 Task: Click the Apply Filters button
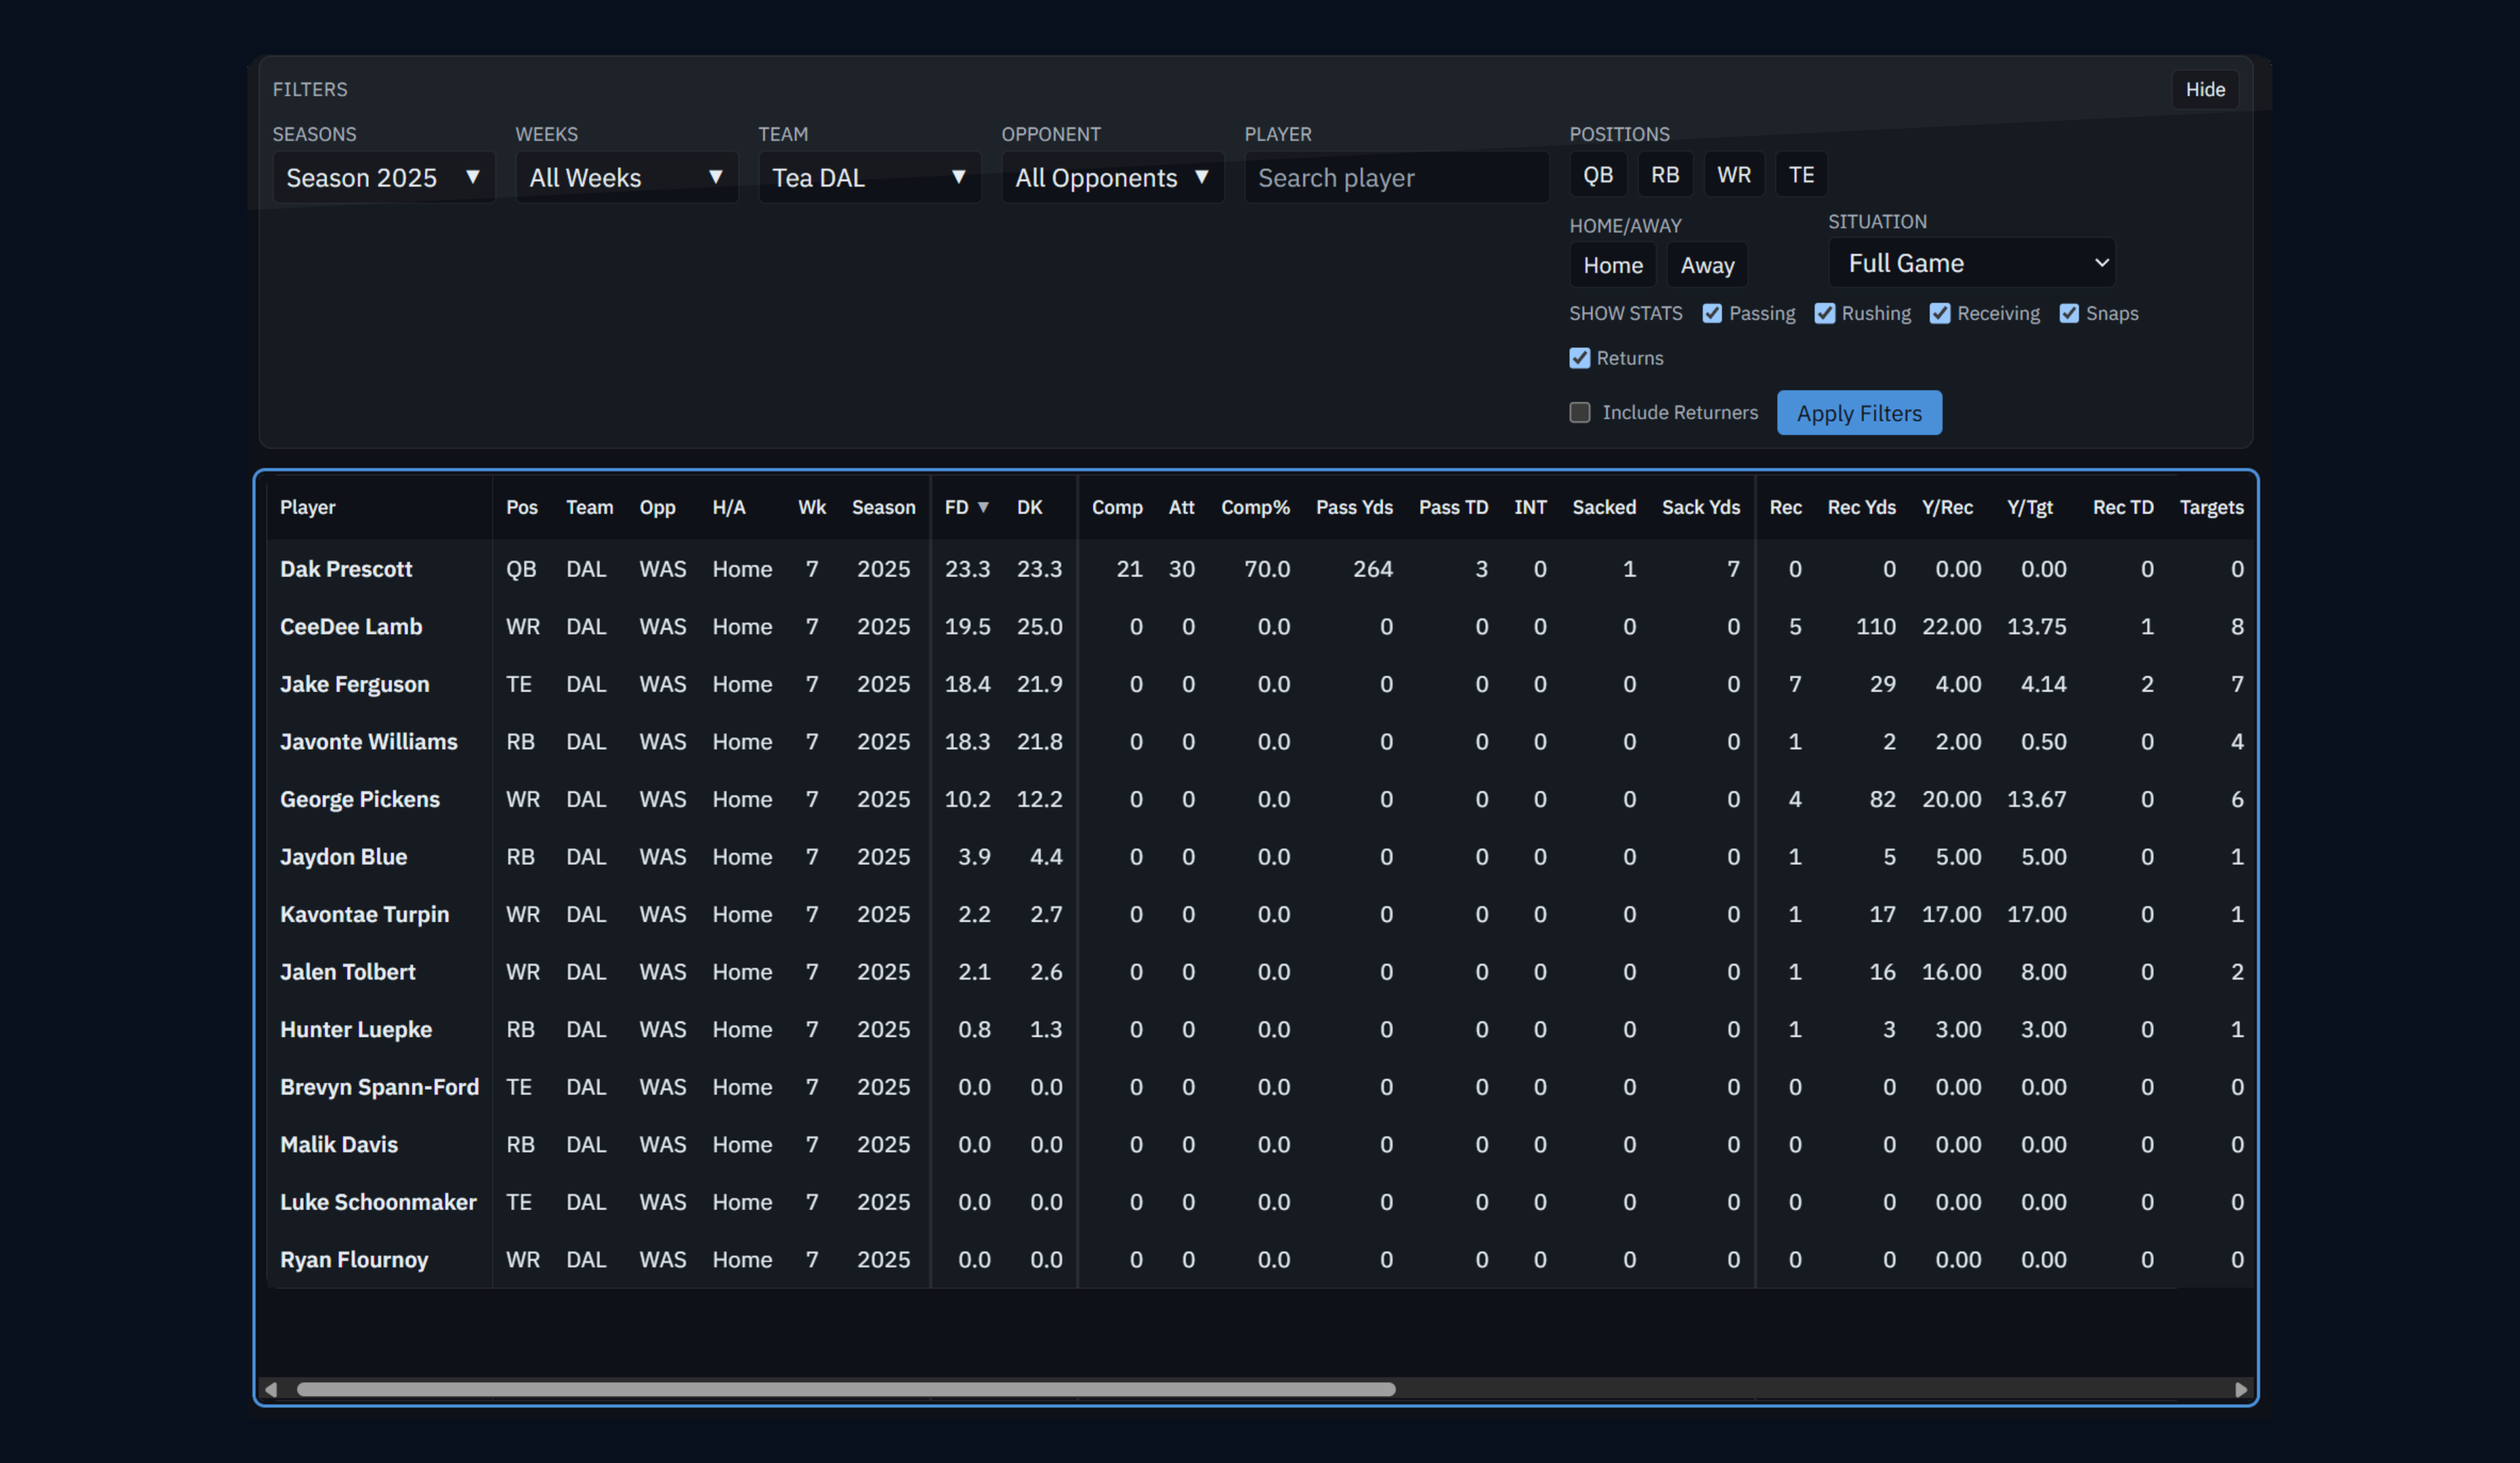point(1859,413)
